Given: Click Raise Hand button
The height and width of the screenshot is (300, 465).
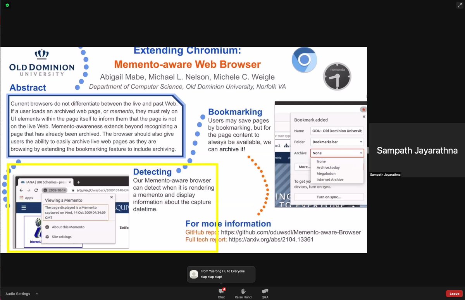Looking at the screenshot, I should (243, 293).
